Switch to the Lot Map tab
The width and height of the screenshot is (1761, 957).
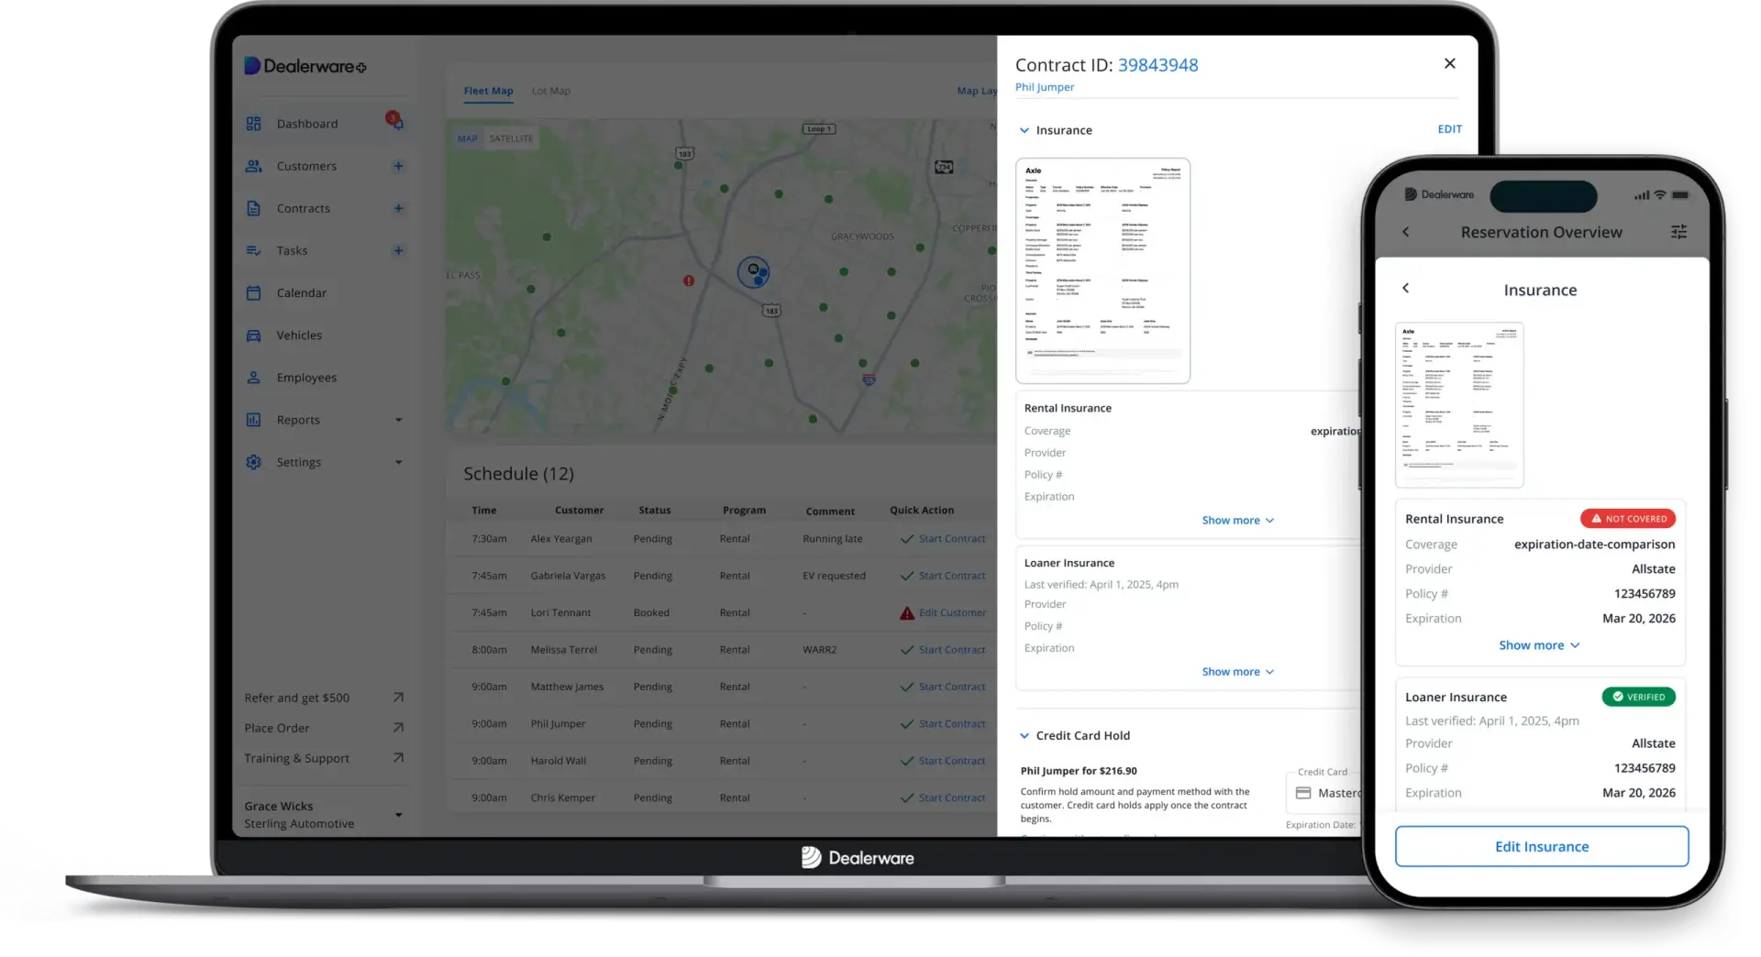point(551,91)
